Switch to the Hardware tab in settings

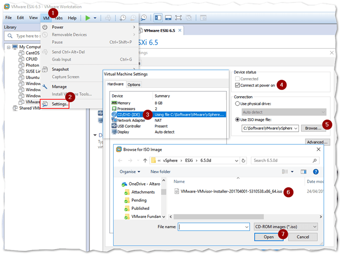(115, 84)
